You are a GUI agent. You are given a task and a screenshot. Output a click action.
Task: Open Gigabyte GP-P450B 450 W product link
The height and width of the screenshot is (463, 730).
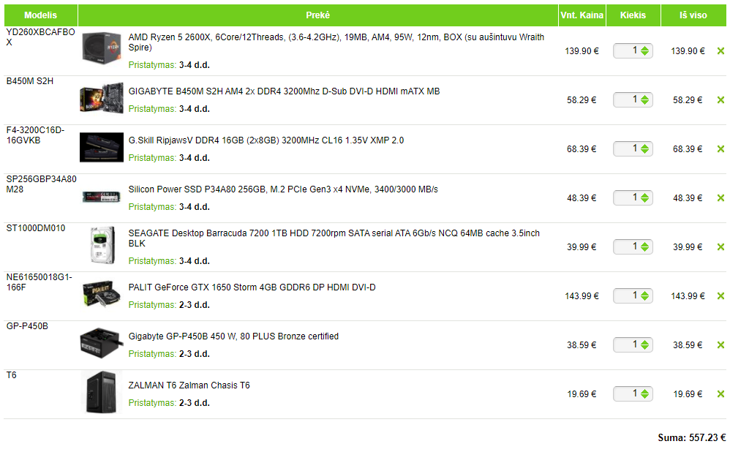234,336
